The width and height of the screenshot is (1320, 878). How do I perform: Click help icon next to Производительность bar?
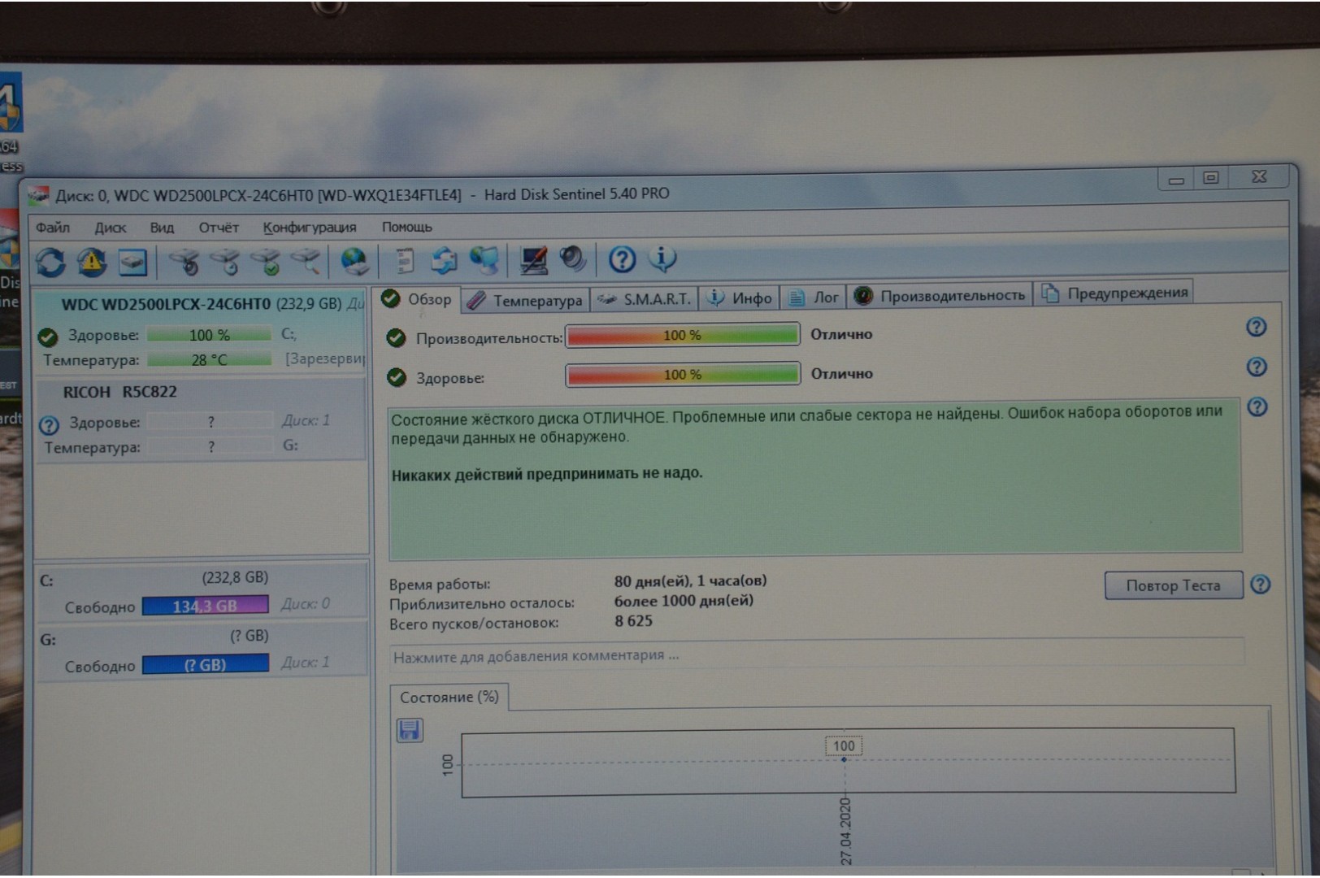click(x=1256, y=327)
